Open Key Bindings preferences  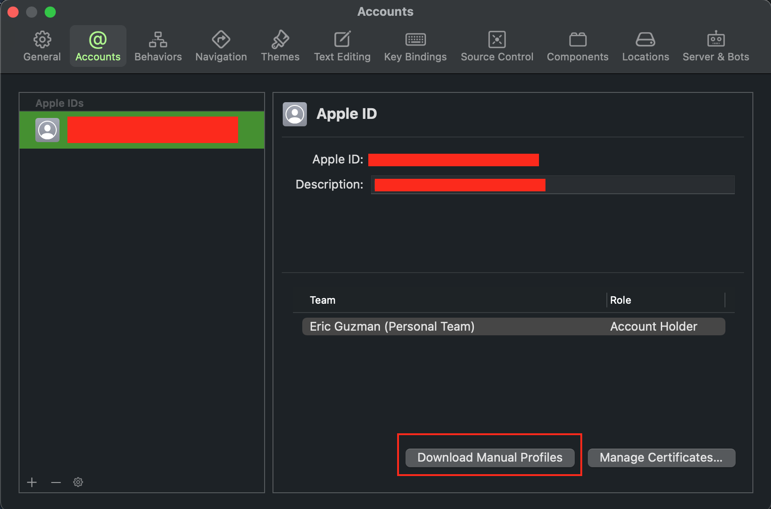(x=415, y=46)
